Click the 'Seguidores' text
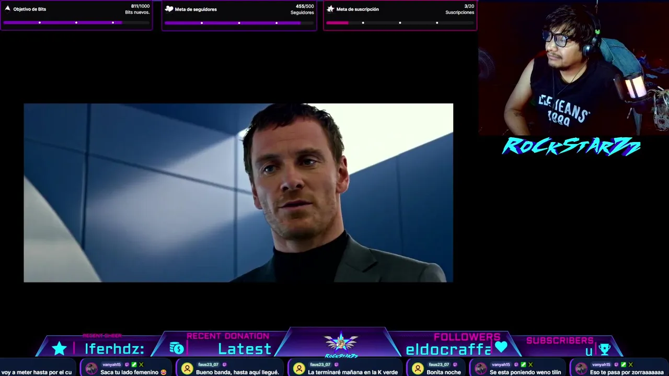Image resolution: width=669 pixels, height=376 pixels. (302, 13)
